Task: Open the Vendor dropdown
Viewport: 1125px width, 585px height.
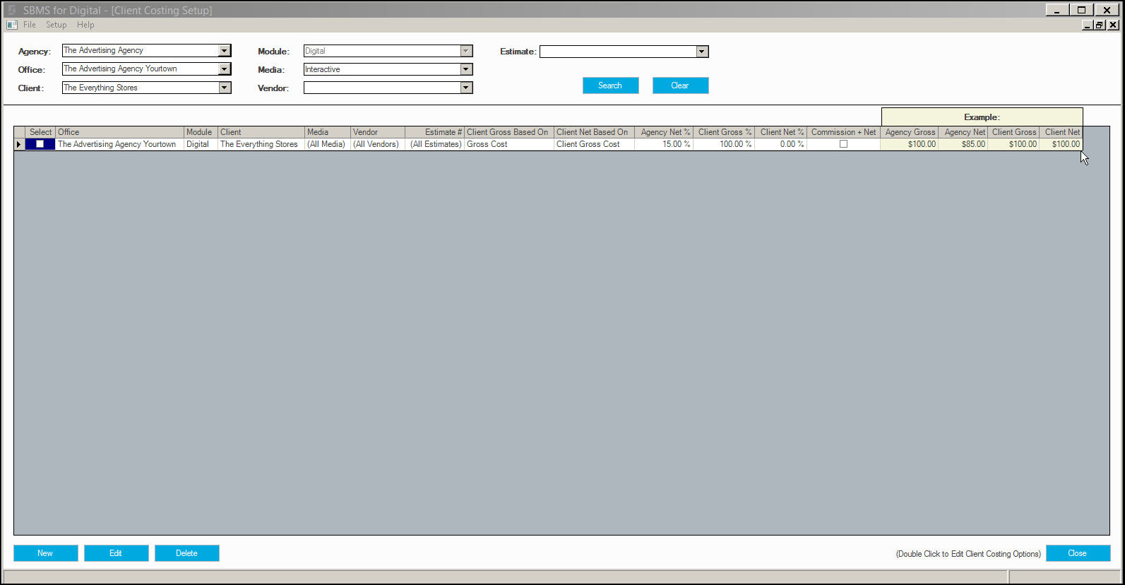Action: coord(465,88)
